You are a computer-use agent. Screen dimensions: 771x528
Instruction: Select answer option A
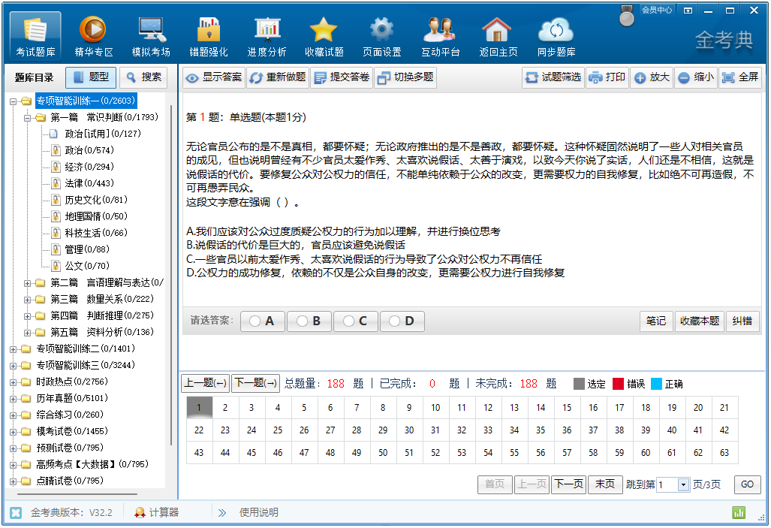(261, 321)
